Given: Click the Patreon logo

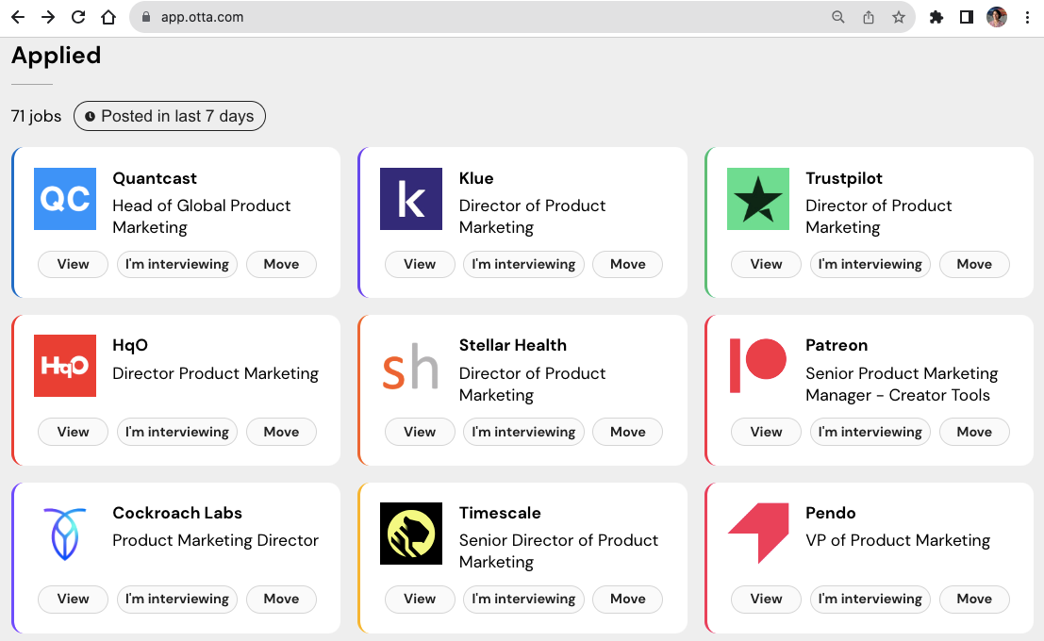Looking at the screenshot, I should tap(757, 366).
